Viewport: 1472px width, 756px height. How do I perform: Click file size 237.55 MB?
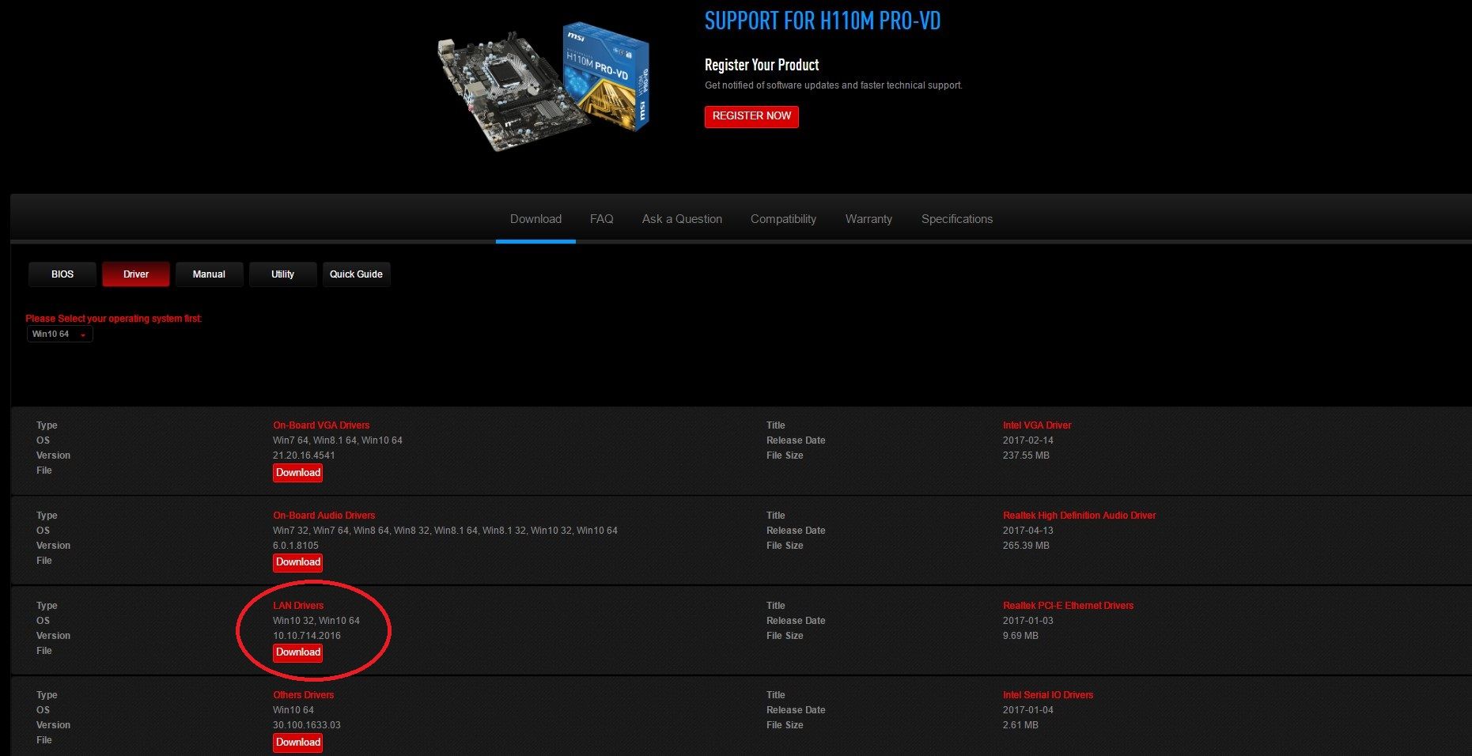[x=1026, y=455]
